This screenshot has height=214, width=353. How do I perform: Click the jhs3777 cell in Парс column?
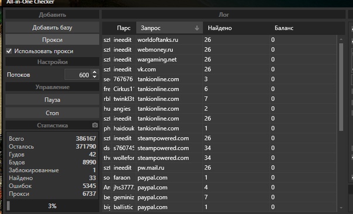pyautogui.click(x=123, y=188)
